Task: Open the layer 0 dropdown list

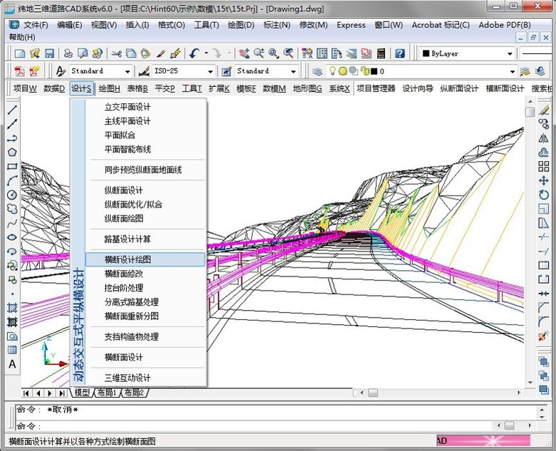Action: point(512,71)
